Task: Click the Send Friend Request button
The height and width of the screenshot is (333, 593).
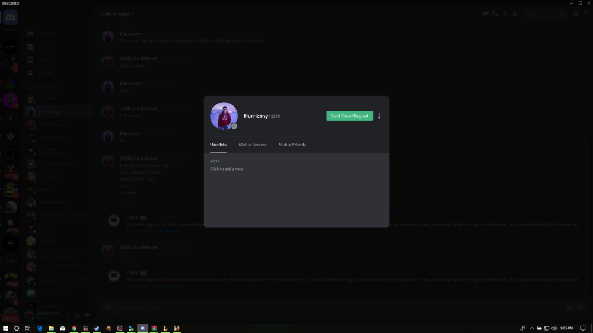Action: tap(349, 116)
